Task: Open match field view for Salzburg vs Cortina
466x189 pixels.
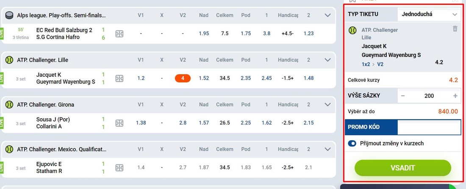Action: [x=119, y=34]
